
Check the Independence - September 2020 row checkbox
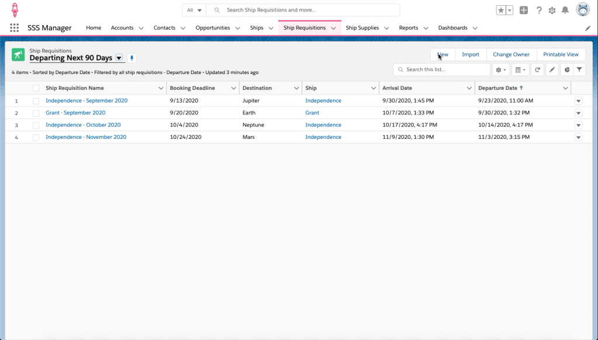(x=36, y=101)
